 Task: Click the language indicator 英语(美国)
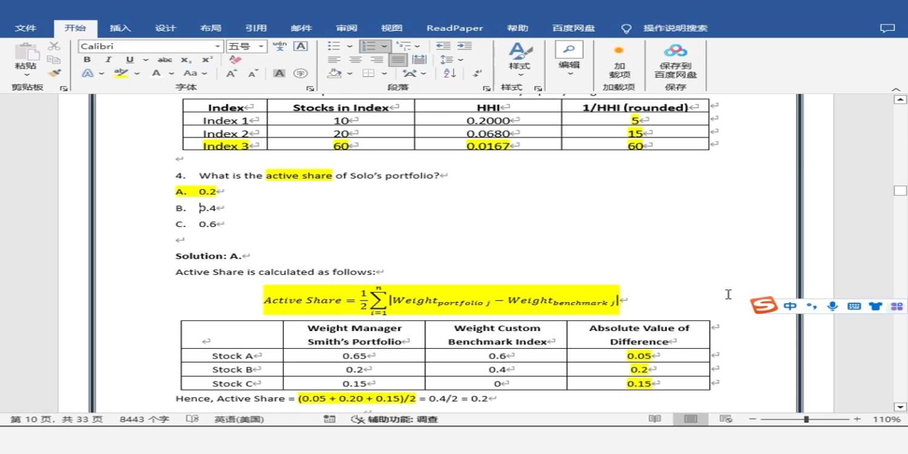(239, 419)
